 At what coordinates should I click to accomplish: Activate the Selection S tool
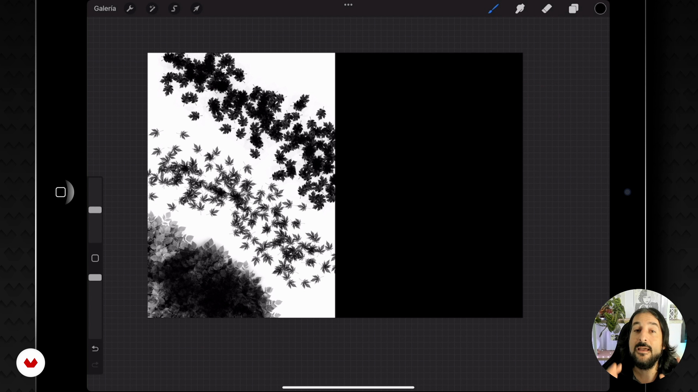(174, 9)
